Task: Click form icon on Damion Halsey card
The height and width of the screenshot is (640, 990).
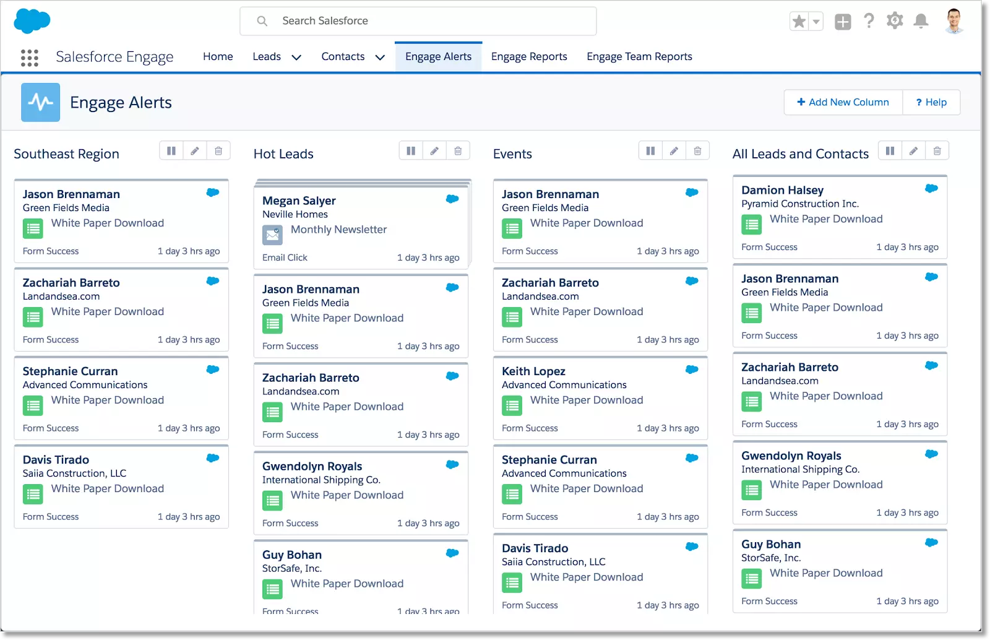Action: point(752,225)
